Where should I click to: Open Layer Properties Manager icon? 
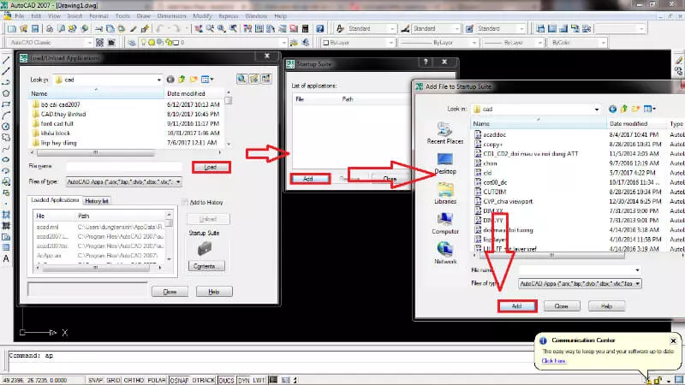pos(132,43)
